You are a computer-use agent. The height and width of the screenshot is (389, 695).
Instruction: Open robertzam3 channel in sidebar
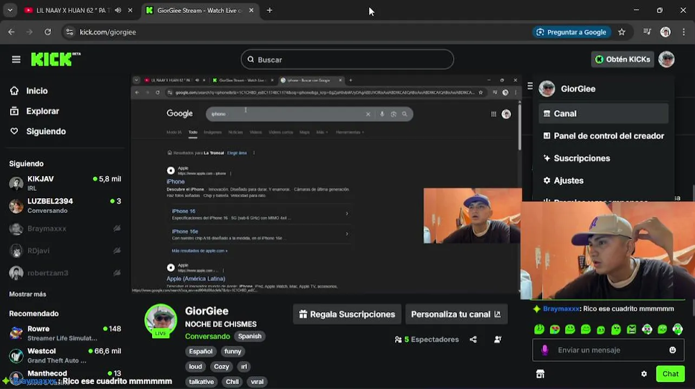coord(65,273)
